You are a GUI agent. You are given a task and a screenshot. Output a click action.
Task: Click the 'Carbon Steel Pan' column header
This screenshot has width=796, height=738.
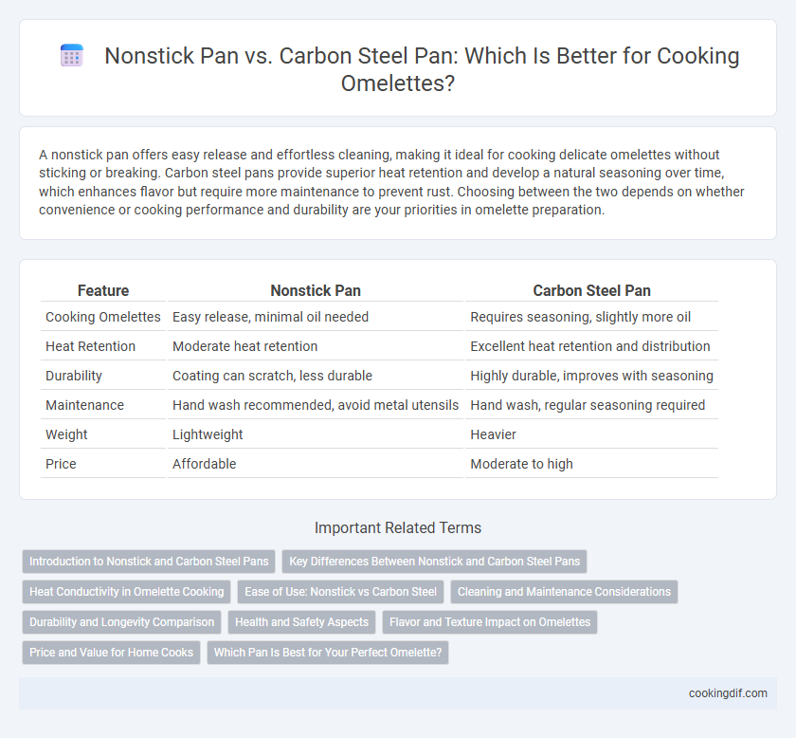pyautogui.click(x=591, y=290)
